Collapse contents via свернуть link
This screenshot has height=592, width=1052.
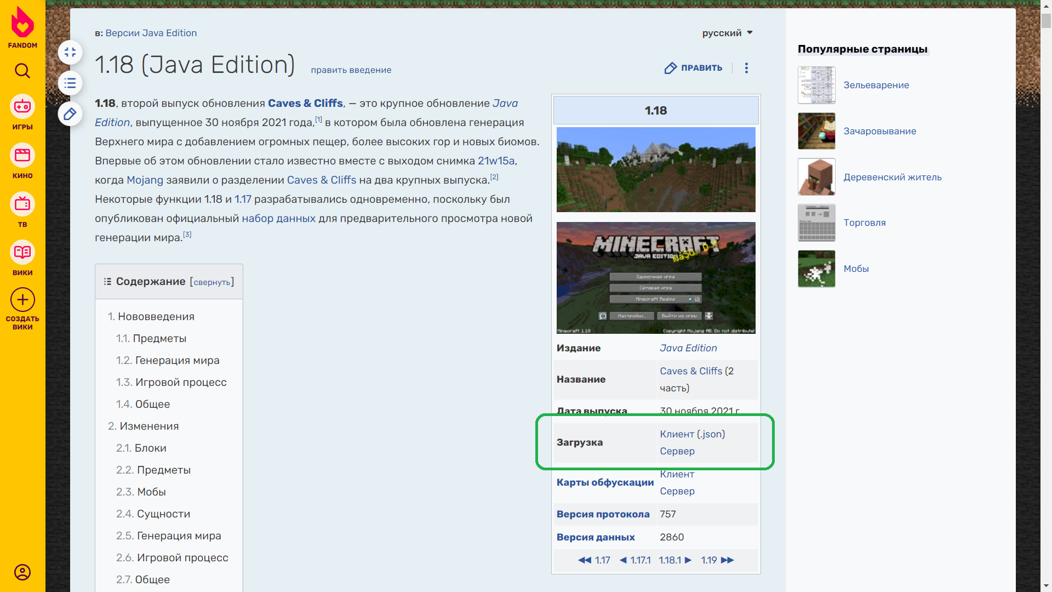(212, 282)
